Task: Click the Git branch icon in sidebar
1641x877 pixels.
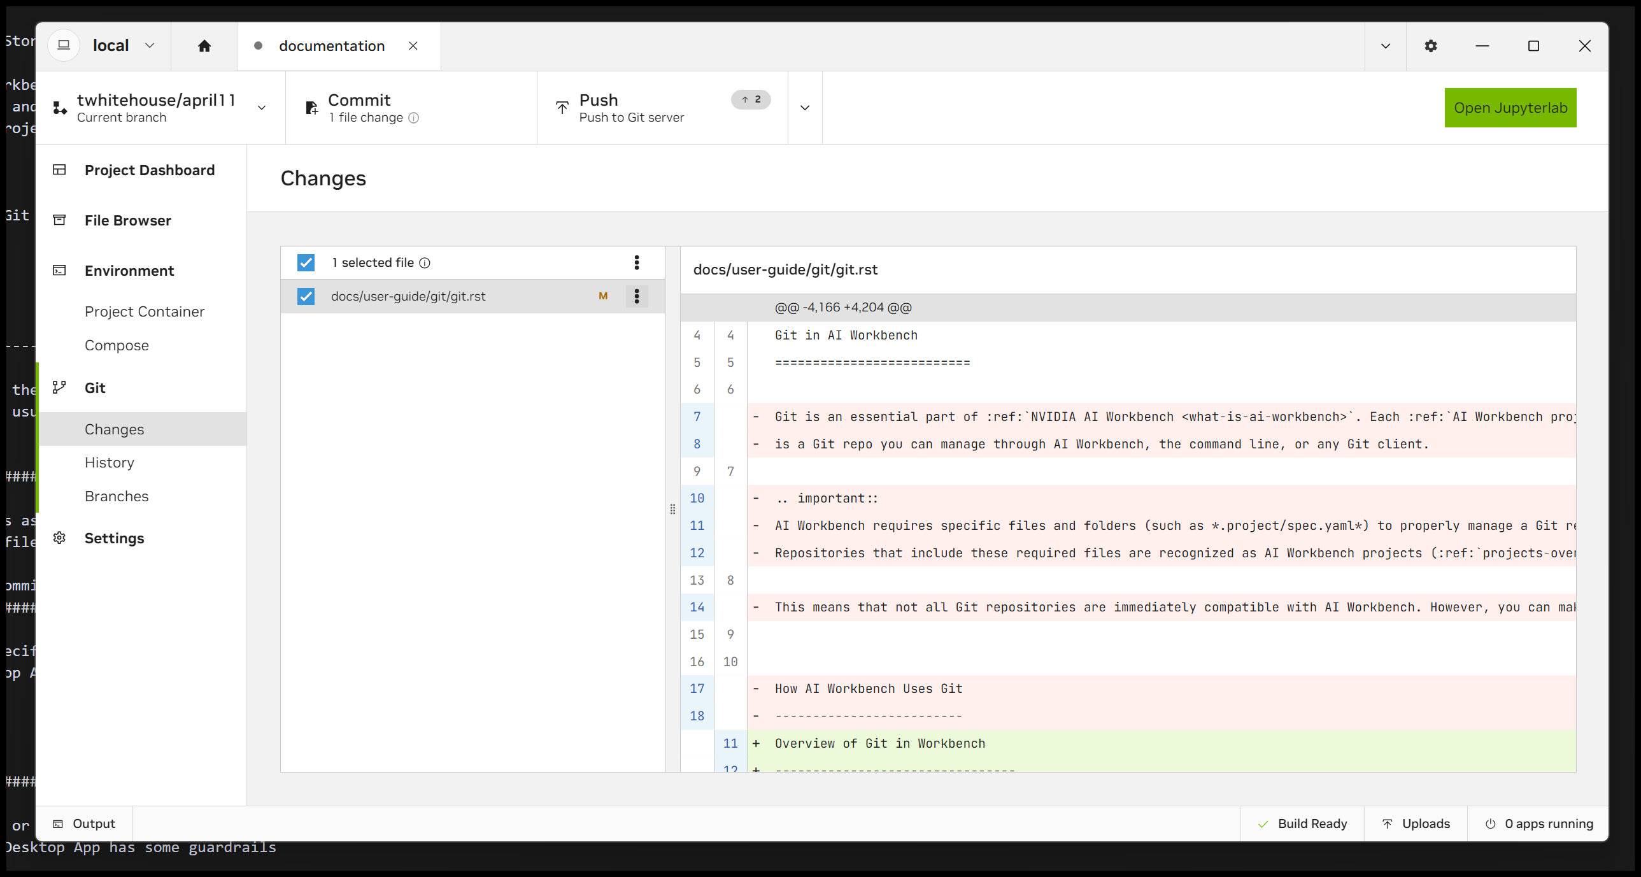Action: click(59, 387)
